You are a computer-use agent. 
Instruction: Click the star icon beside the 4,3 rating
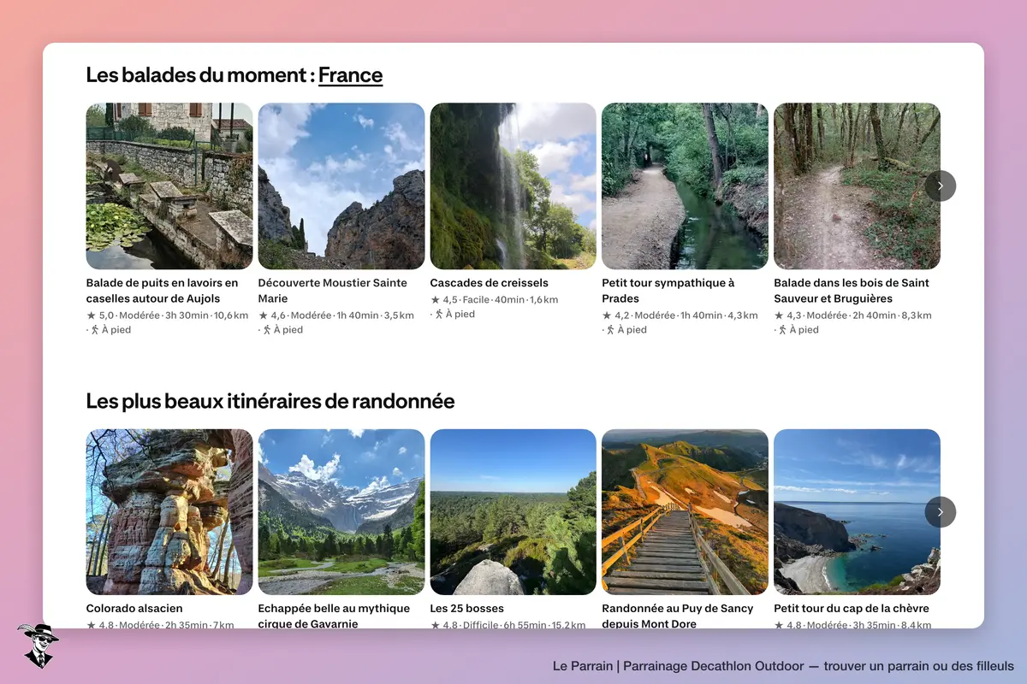pos(779,315)
